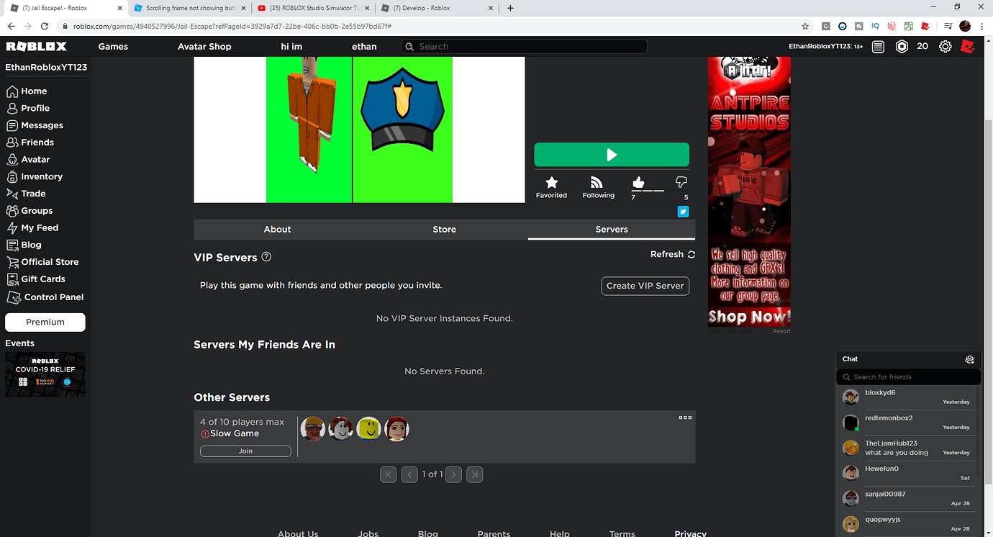Screen dimensions: 993x537
Task: Share game via Twitter icon
Action: point(683,212)
